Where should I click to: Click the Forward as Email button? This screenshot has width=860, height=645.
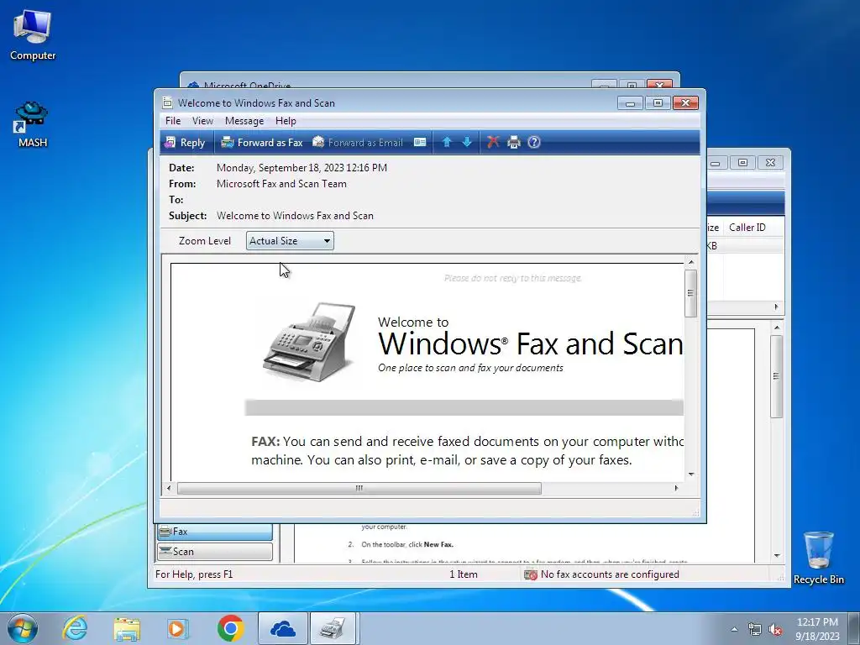[358, 143]
